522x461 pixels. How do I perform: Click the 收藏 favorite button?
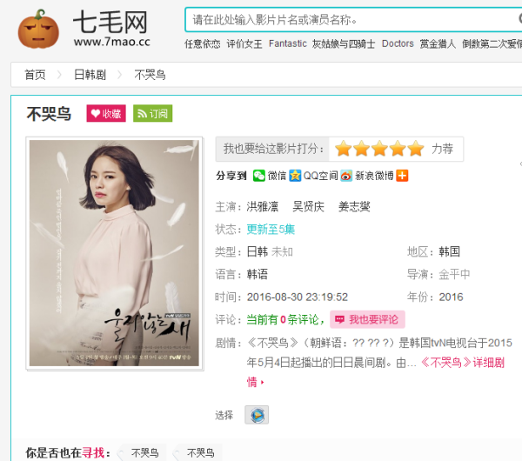[106, 113]
